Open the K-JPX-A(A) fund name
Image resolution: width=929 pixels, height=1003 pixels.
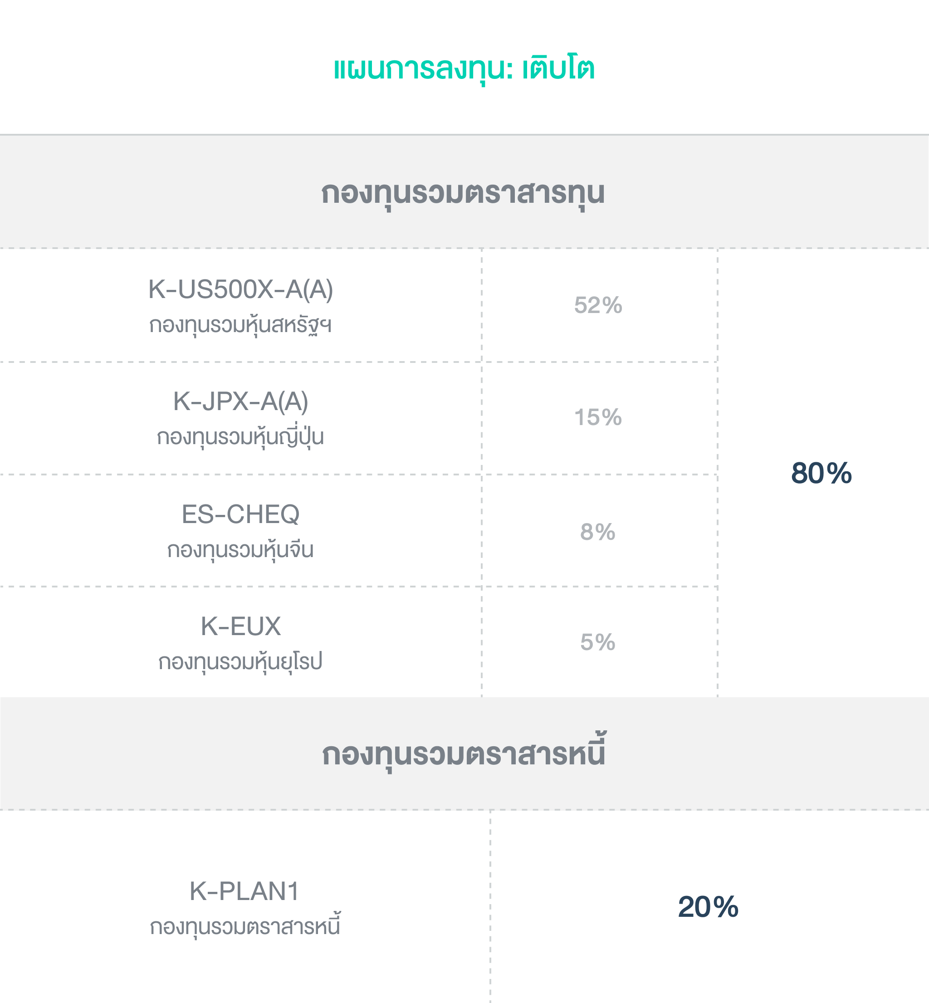[x=240, y=402]
